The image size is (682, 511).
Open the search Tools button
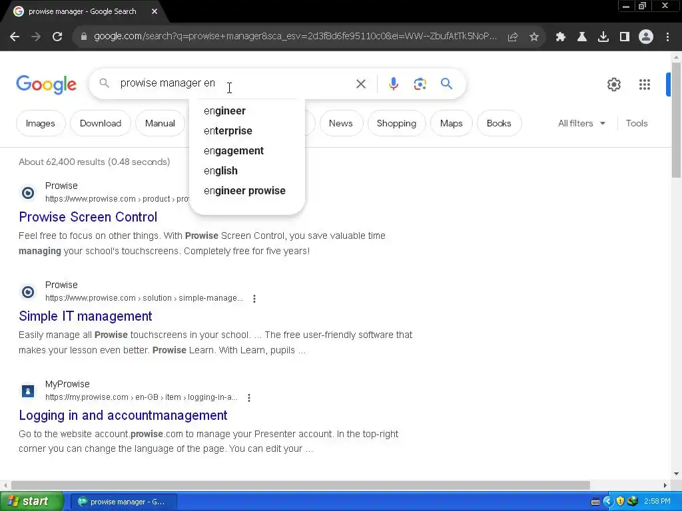point(636,123)
